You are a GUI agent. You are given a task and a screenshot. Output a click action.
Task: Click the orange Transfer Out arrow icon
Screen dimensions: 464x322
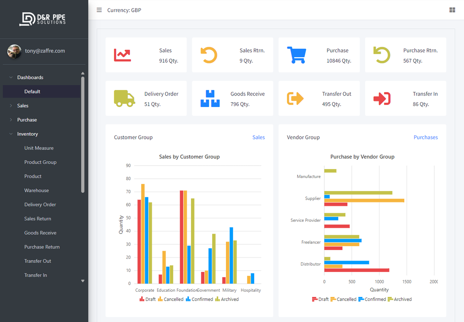pos(295,99)
